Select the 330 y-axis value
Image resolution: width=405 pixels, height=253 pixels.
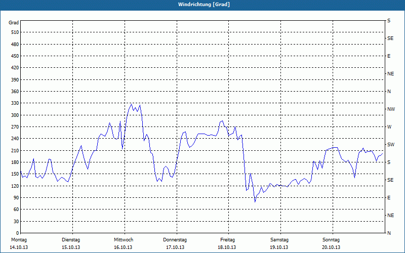[x=15, y=103]
